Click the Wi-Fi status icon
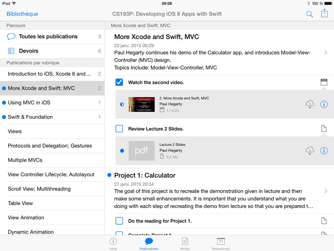This screenshot has width=334, height=251. point(14,3)
